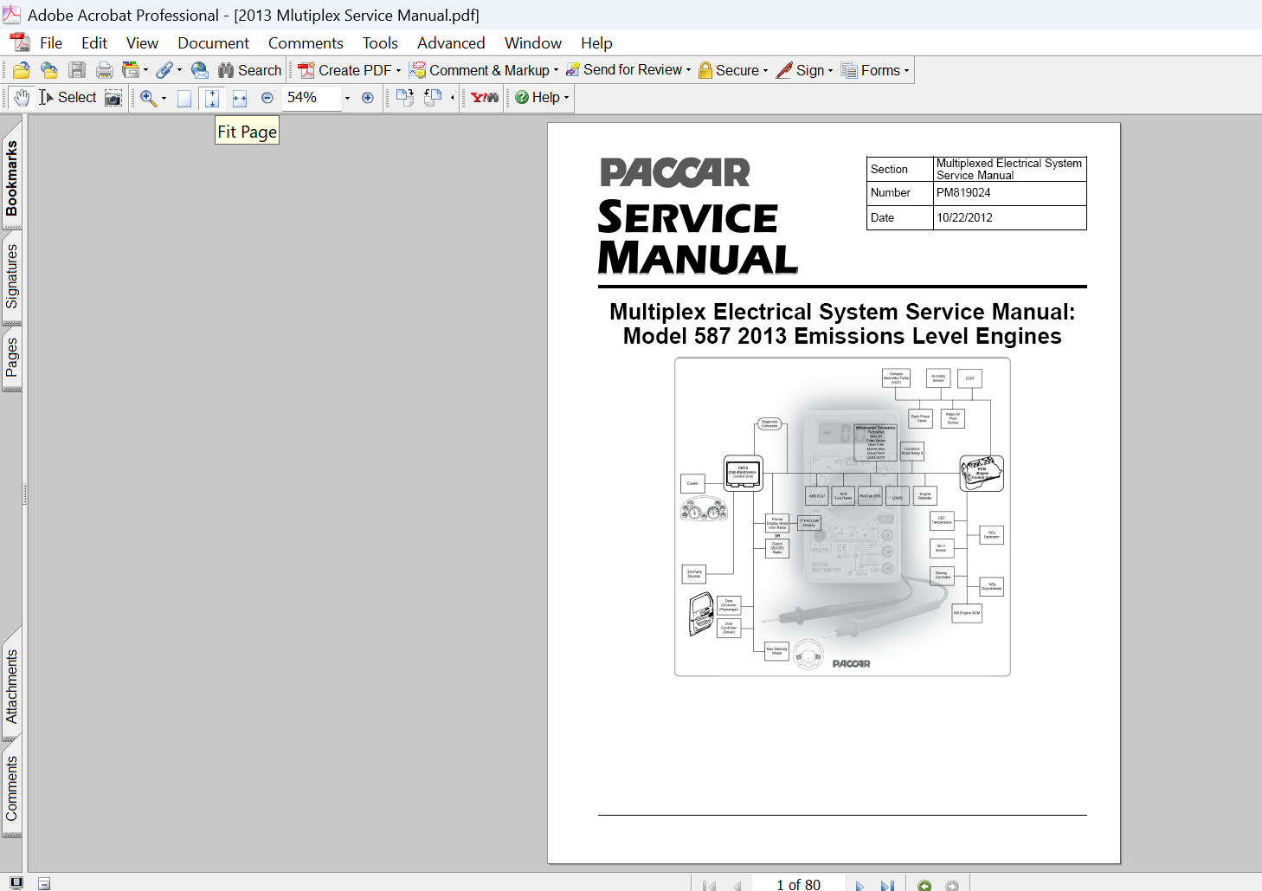Expand the zoom percentage dropdown arrow
This screenshot has height=891, width=1262.
[x=347, y=98]
